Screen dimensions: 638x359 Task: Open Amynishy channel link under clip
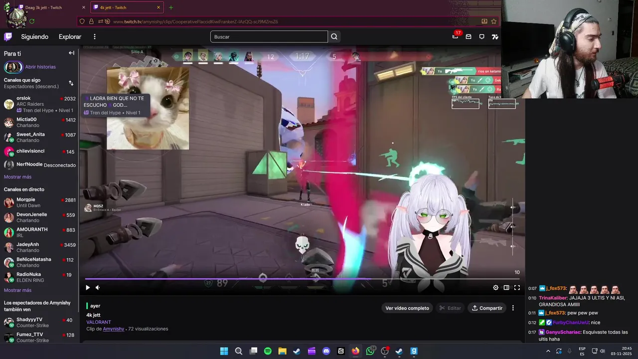(114, 329)
